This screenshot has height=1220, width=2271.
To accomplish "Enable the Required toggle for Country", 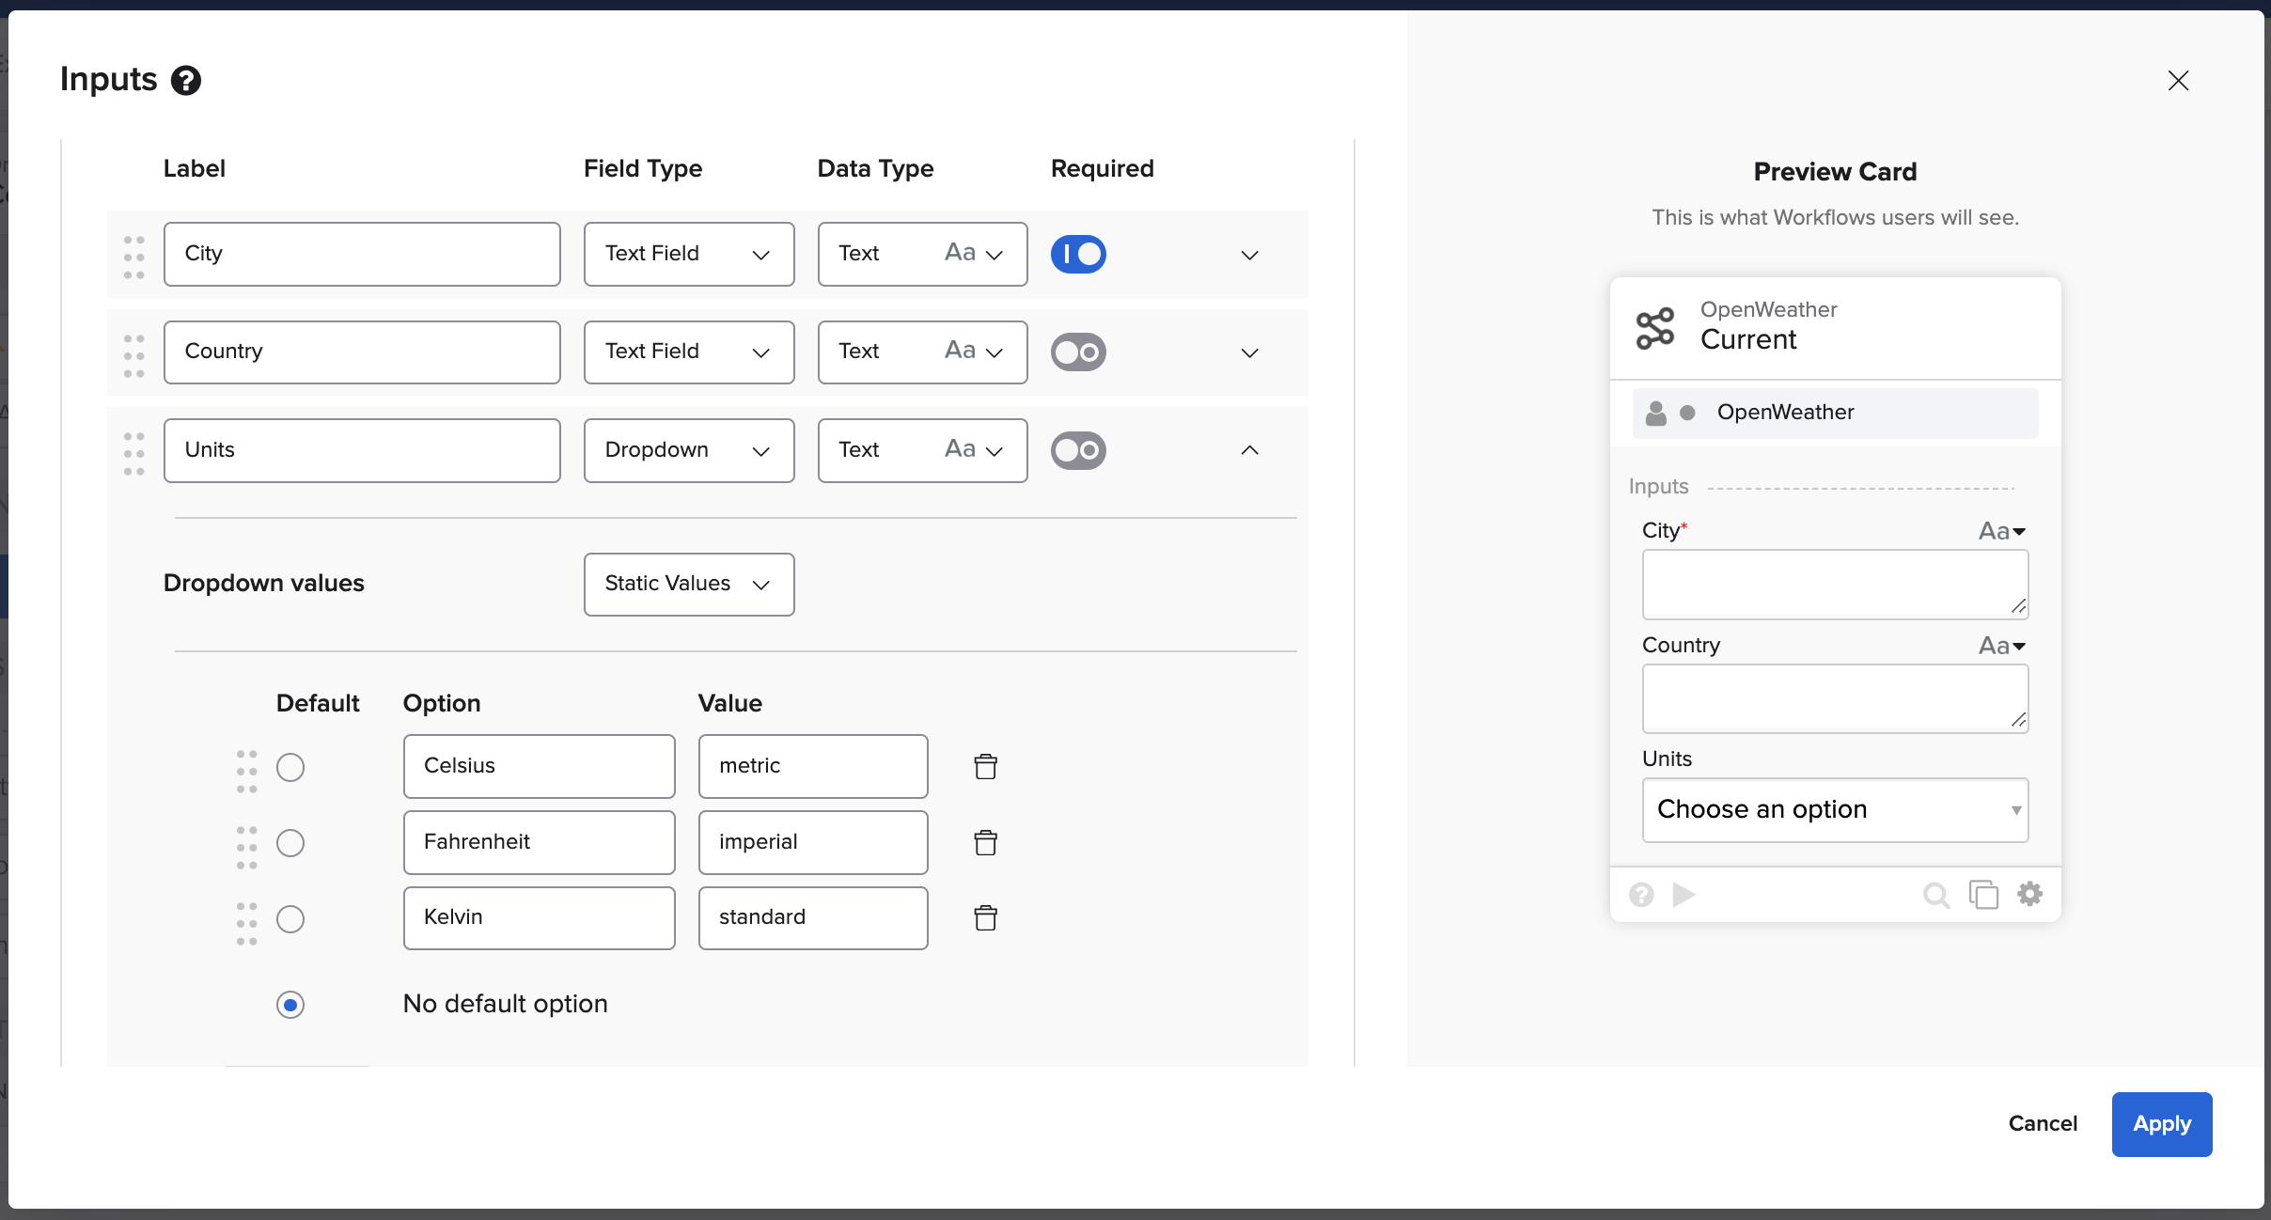I will click(x=1078, y=352).
